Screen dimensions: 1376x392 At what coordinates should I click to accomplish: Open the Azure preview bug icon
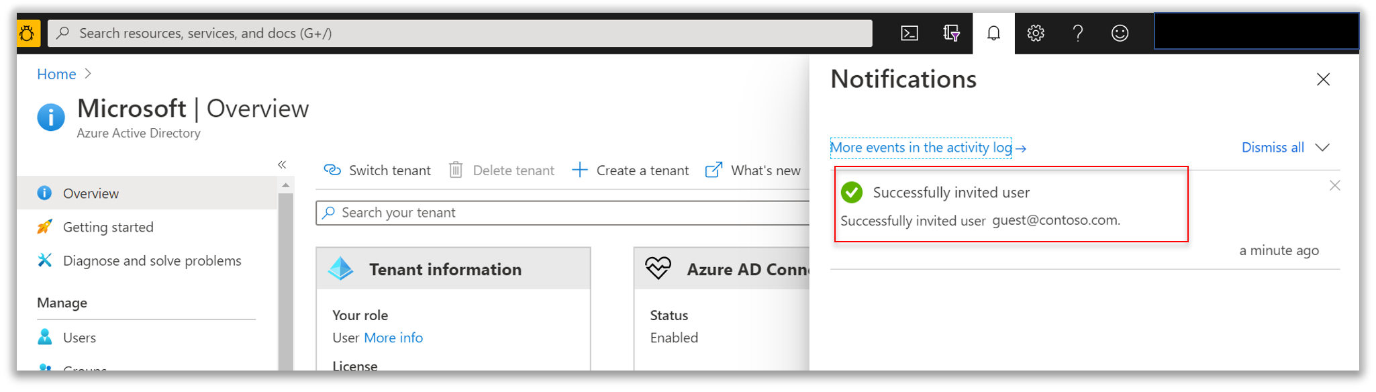click(x=28, y=33)
